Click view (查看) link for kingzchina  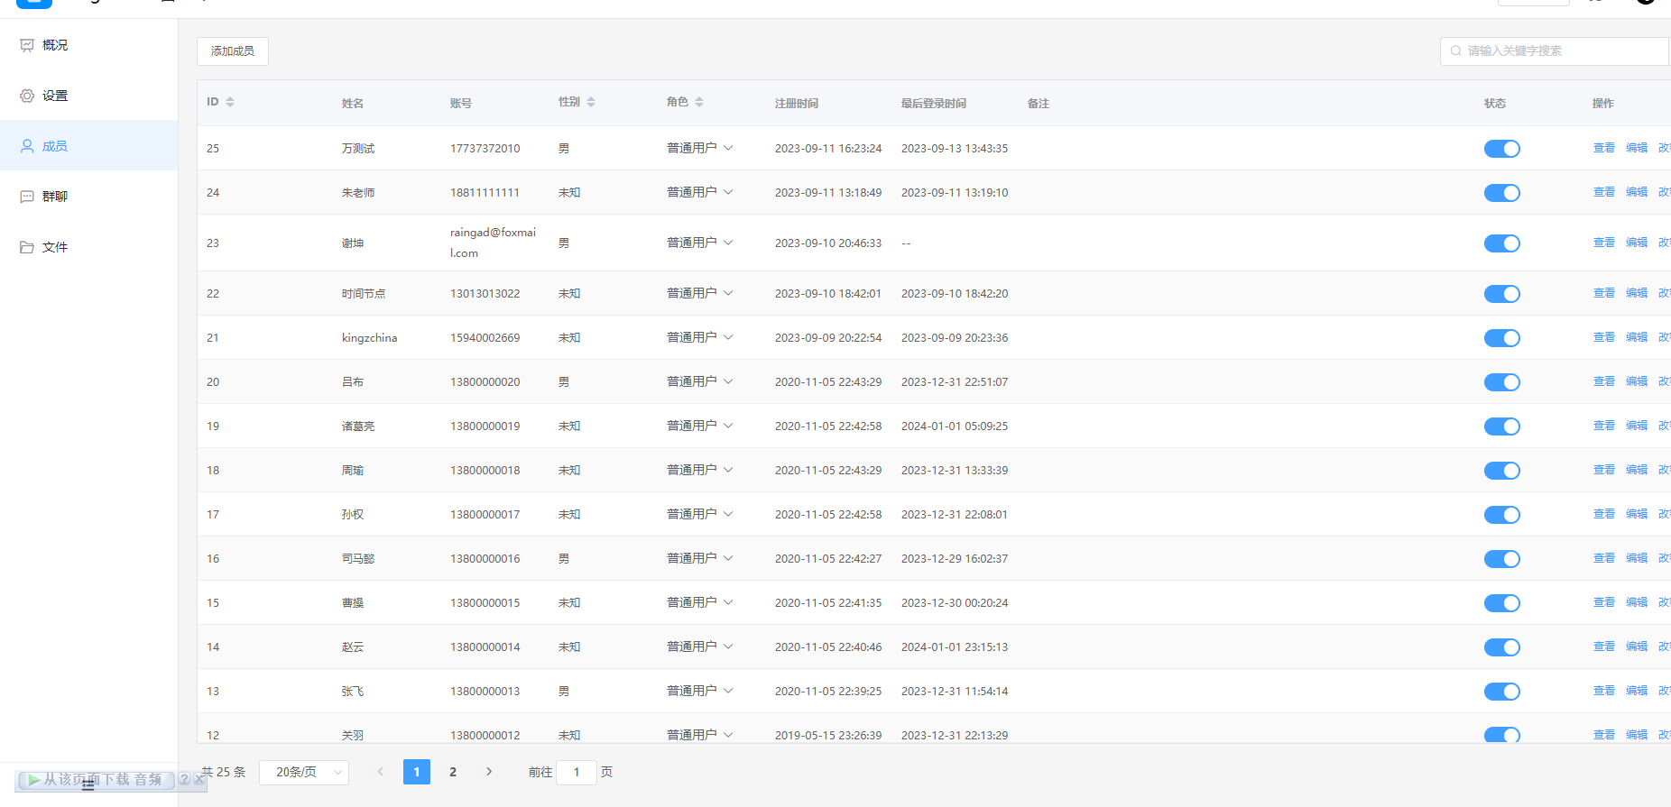[x=1603, y=337]
